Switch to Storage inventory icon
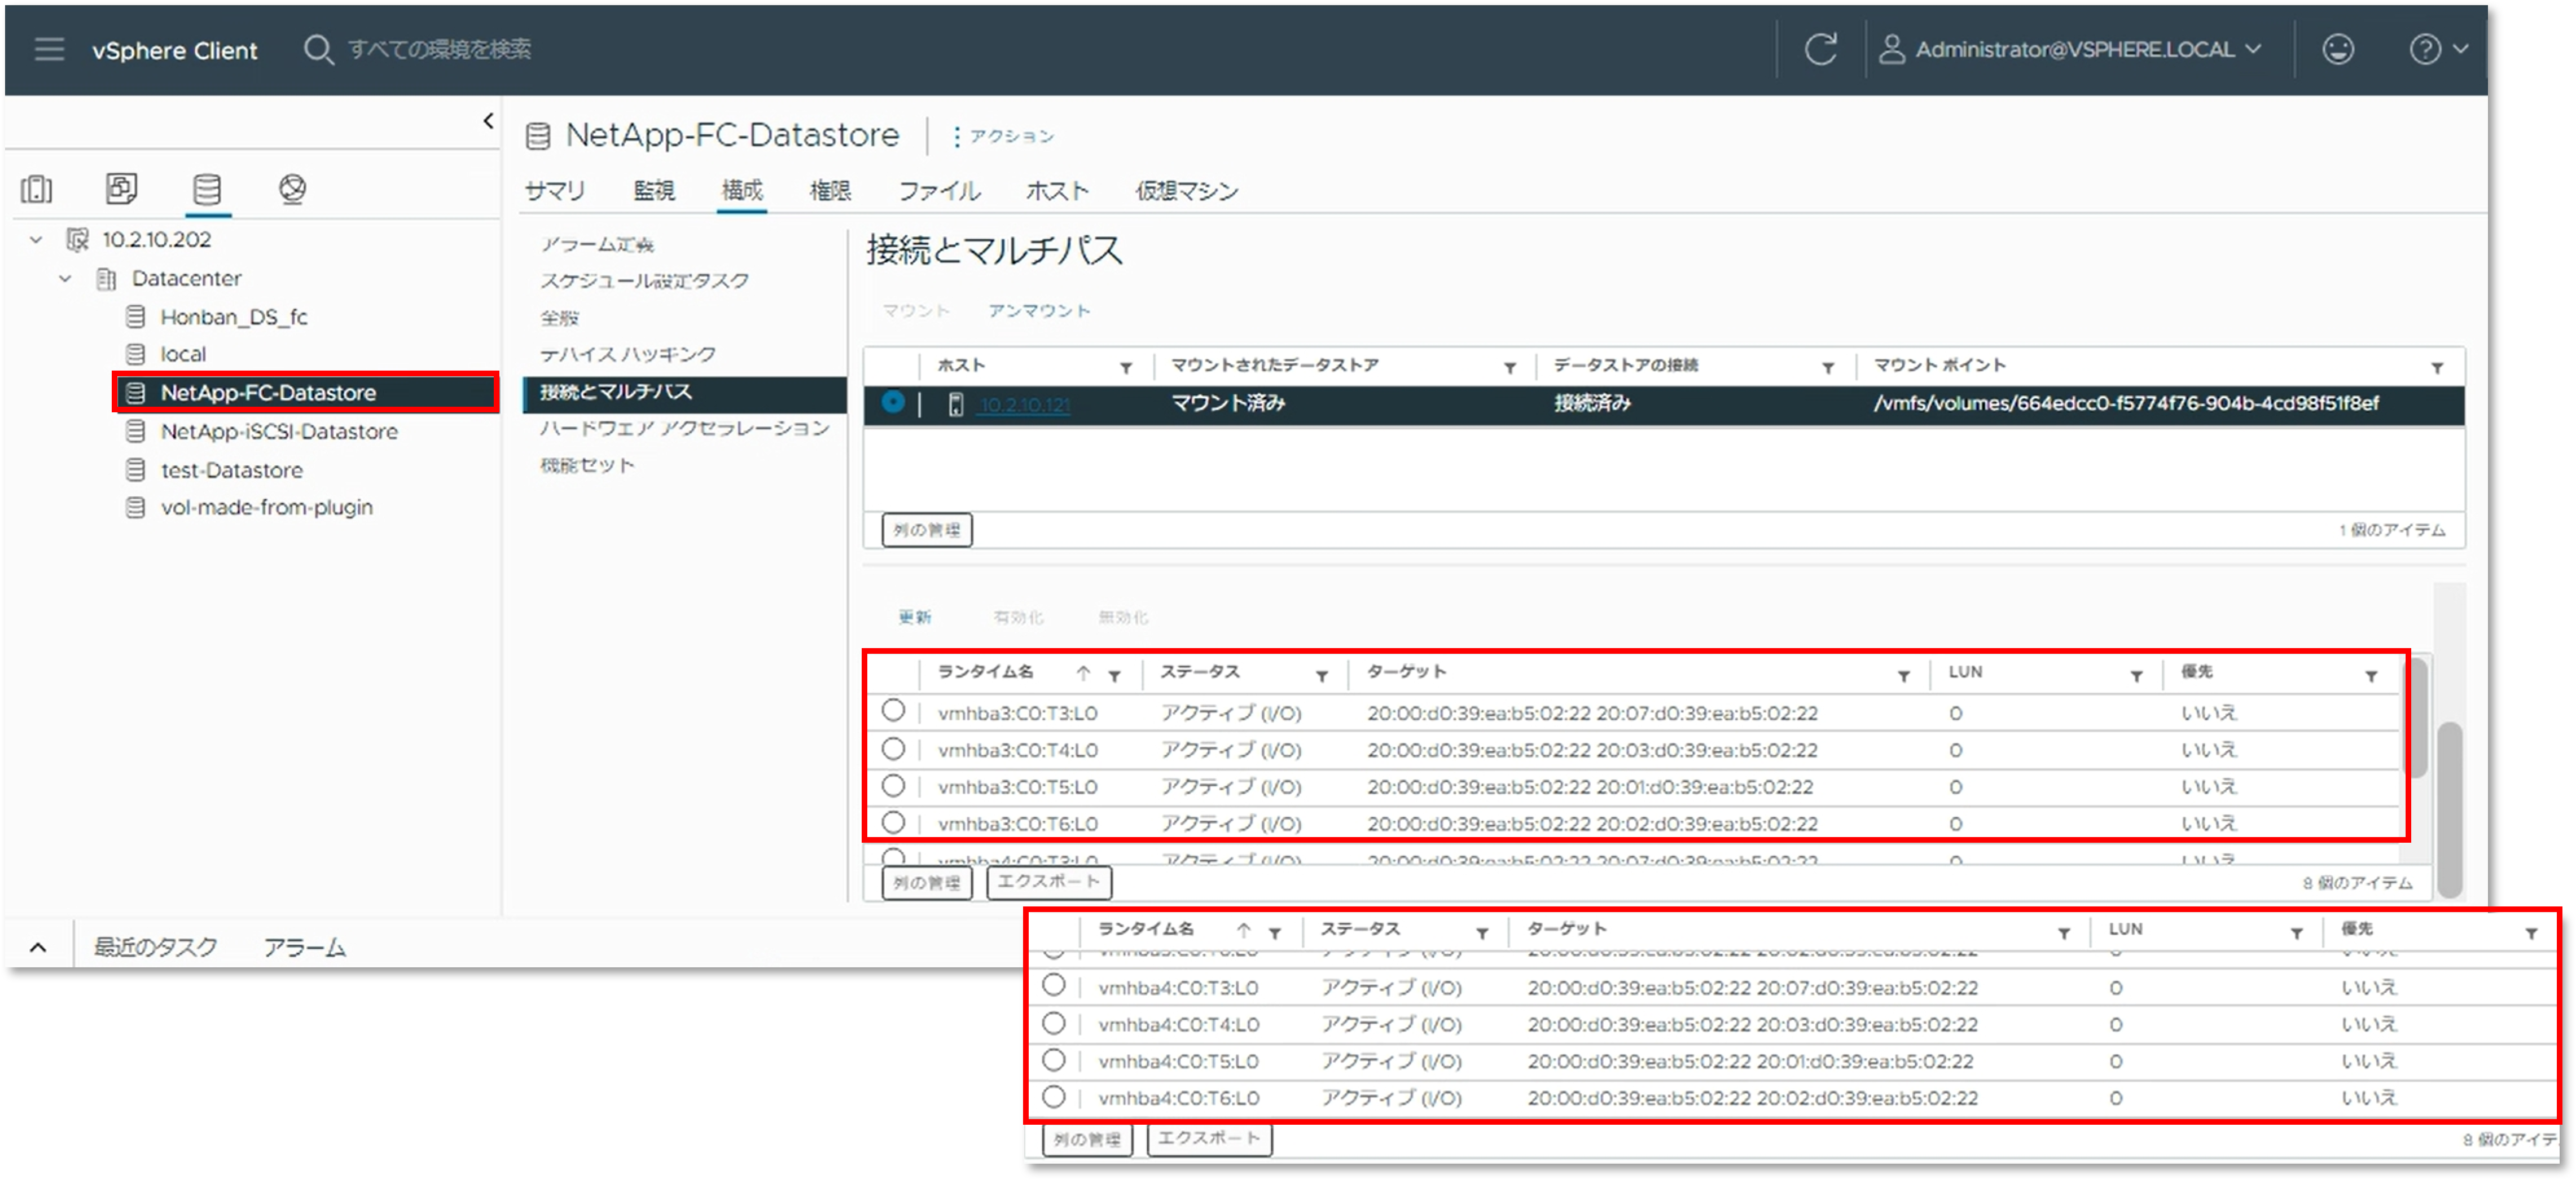Screen dimensions: 2576x1180 [x=207, y=189]
